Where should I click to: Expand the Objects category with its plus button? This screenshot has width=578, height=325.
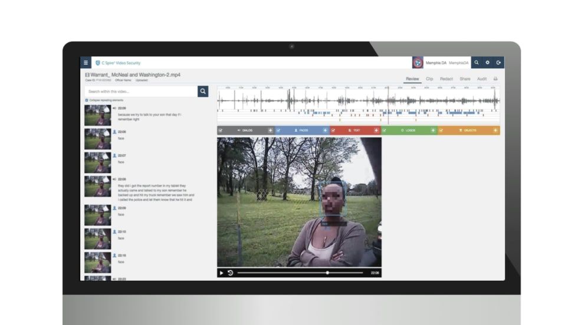(x=495, y=130)
